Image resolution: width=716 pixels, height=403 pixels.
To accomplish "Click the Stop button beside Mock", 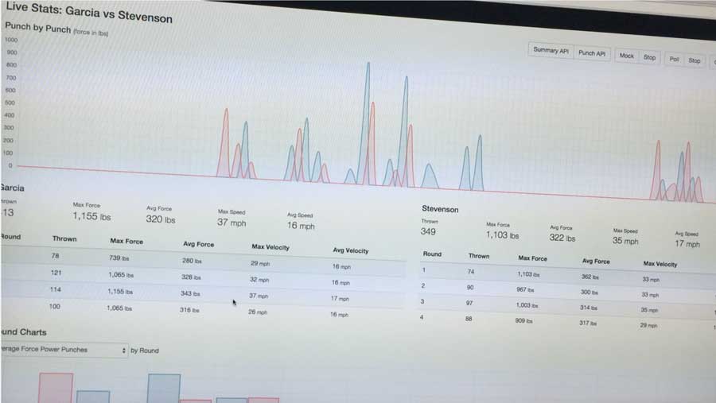I will 649,57.
